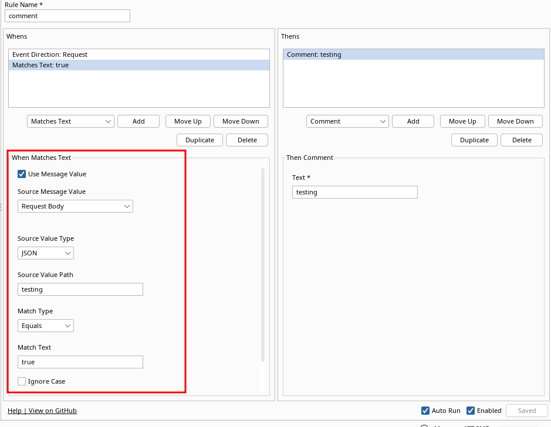
Task: Uncheck Use Message Value
Action: (22, 174)
